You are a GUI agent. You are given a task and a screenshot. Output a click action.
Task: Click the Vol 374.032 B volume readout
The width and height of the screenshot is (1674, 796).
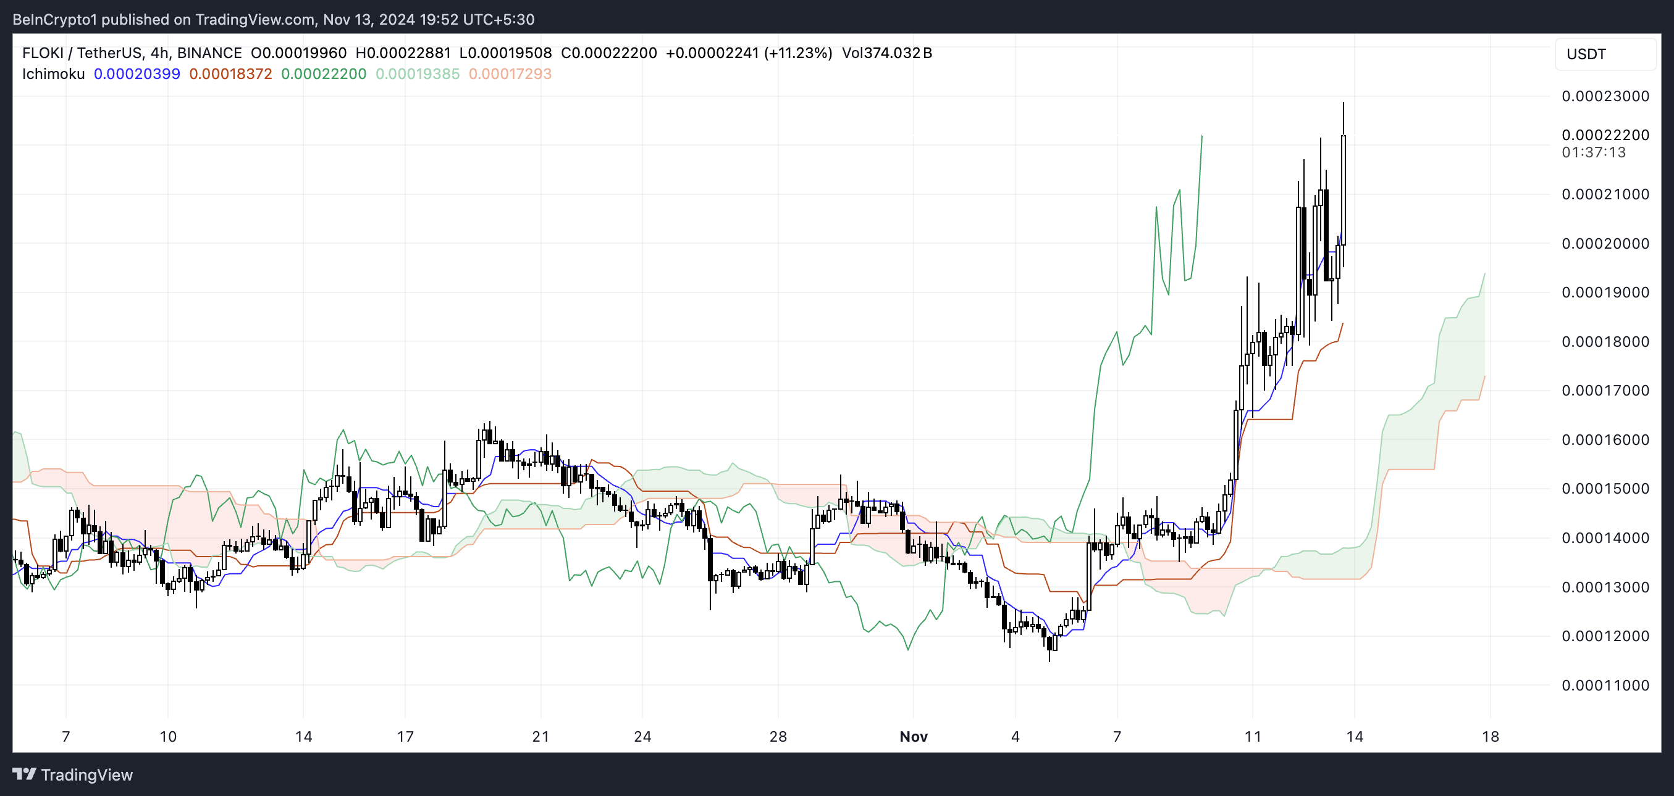(x=886, y=53)
